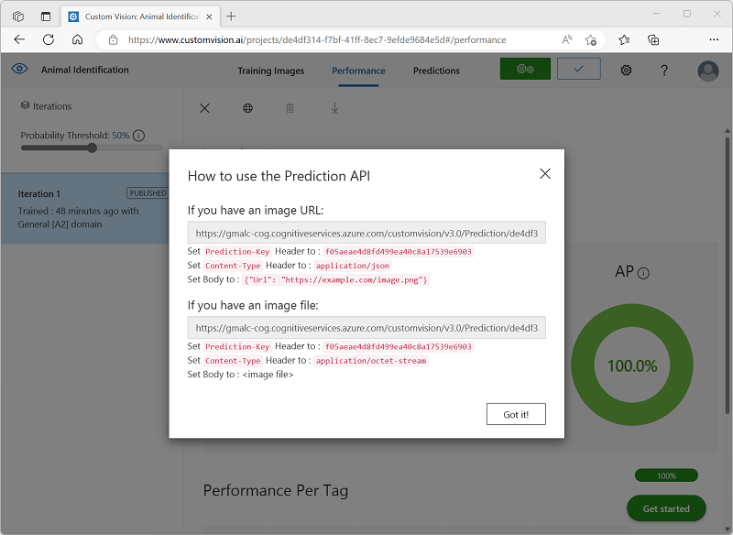Click the green Train gears button
The height and width of the screenshot is (535, 733).
click(525, 70)
